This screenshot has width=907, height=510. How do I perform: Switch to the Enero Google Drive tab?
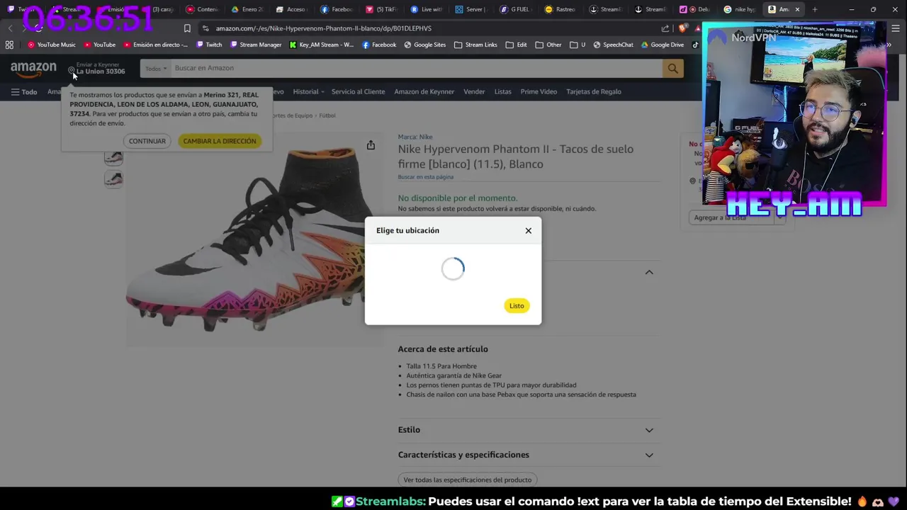tap(247, 9)
